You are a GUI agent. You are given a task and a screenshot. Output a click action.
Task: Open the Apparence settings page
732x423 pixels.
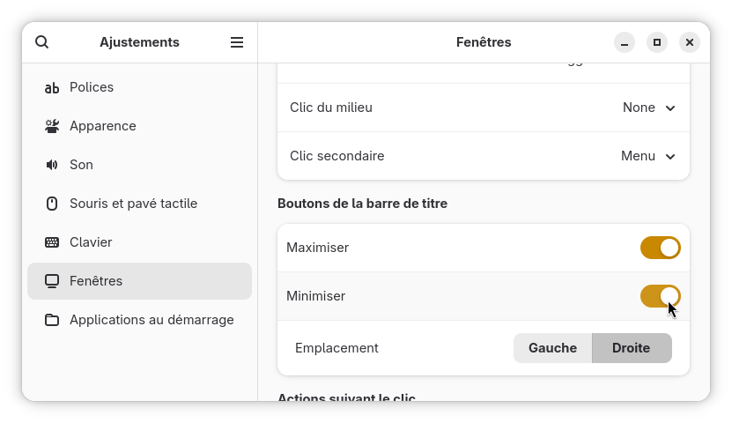click(139, 126)
